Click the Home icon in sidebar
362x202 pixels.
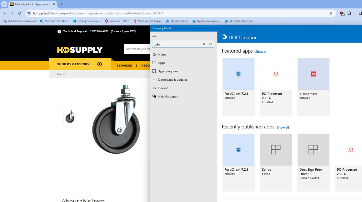pos(154,55)
